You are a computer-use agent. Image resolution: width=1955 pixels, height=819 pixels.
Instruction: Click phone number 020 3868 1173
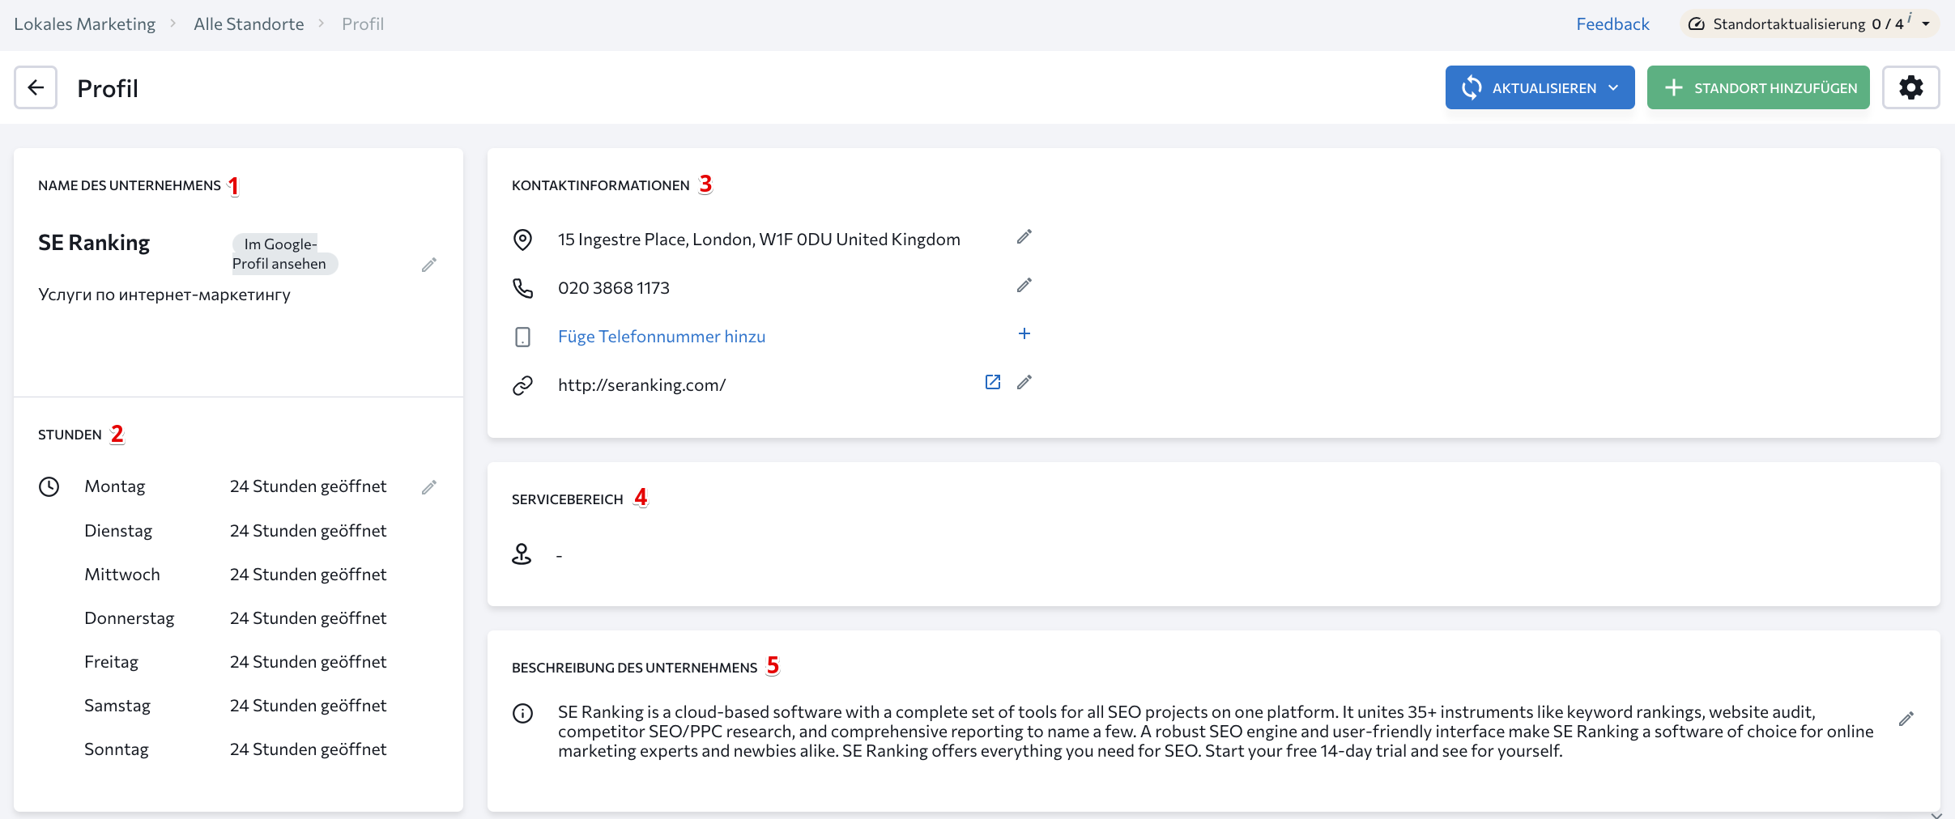[x=614, y=288]
